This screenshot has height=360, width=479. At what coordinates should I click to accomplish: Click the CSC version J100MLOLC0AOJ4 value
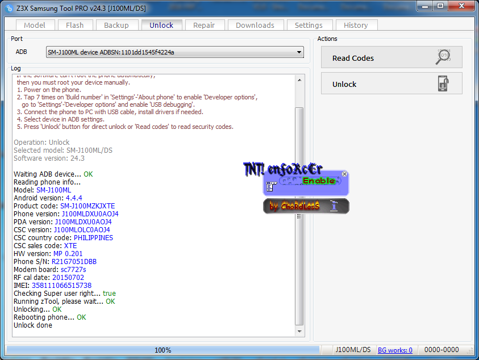coord(82,230)
